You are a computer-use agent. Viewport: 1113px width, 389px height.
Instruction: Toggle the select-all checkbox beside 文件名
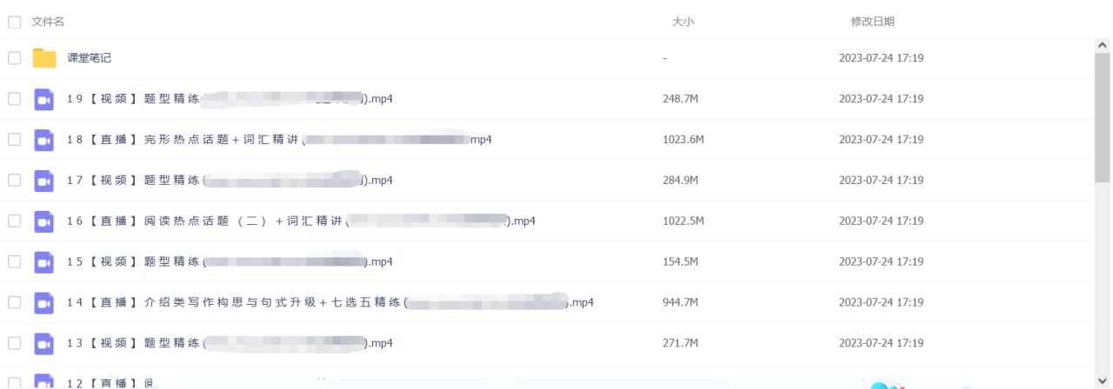tap(14, 22)
